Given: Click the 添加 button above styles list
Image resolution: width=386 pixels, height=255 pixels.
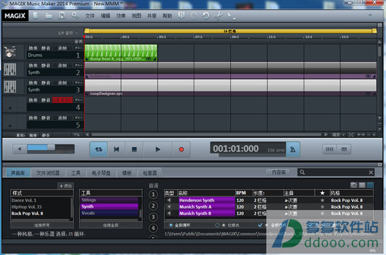Looking at the screenshot, I should [66, 186].
